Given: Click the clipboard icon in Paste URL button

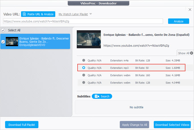Looking at the screenshot, I should 24,14.
